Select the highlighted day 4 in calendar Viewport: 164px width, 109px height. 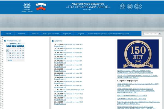(8, 51)
